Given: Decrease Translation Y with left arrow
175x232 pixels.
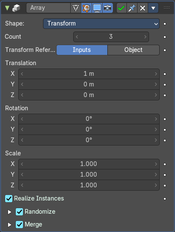Looking at the screenshot, I should pos(22,84).
